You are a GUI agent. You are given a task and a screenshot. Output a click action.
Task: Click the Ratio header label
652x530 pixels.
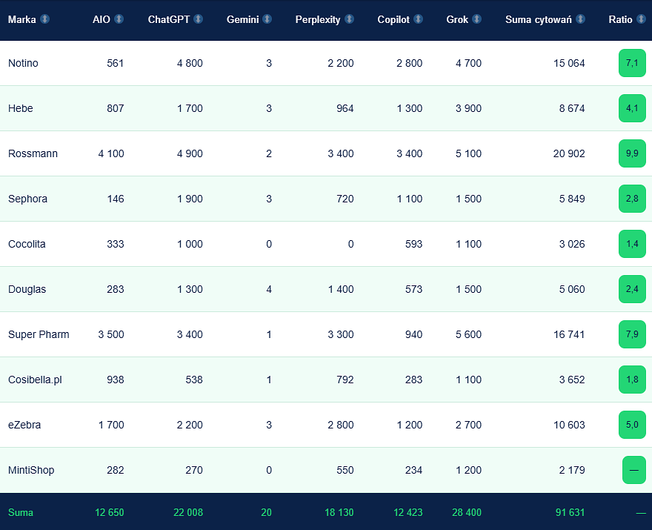coord(620,19)
